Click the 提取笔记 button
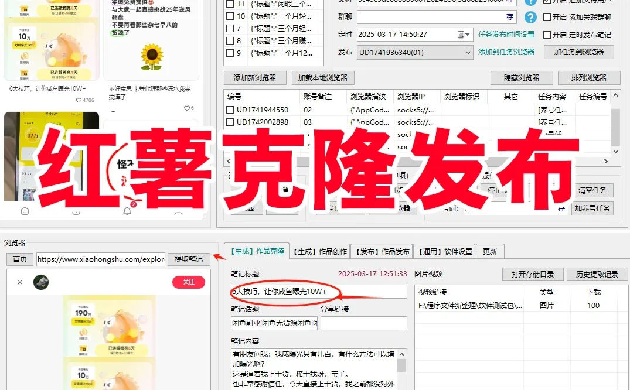This screenshot has height=390, width=630. coord(188,259)
